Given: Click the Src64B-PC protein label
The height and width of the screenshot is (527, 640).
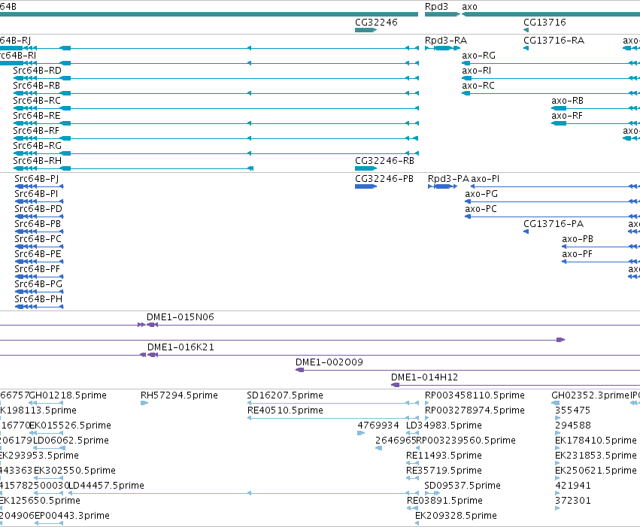Looking at the screenshot, I should coord(38,239).
